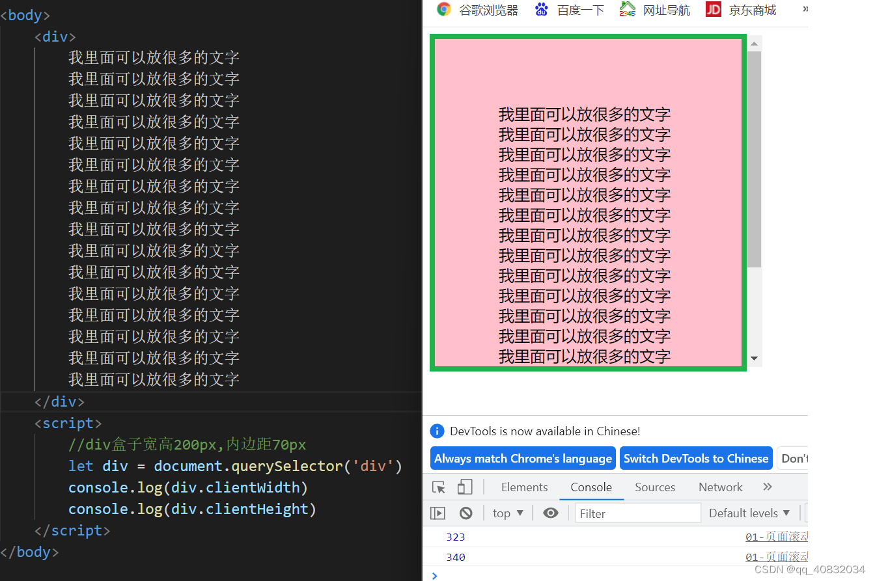Show more bookmarks overflow chevron

point(805,9)
